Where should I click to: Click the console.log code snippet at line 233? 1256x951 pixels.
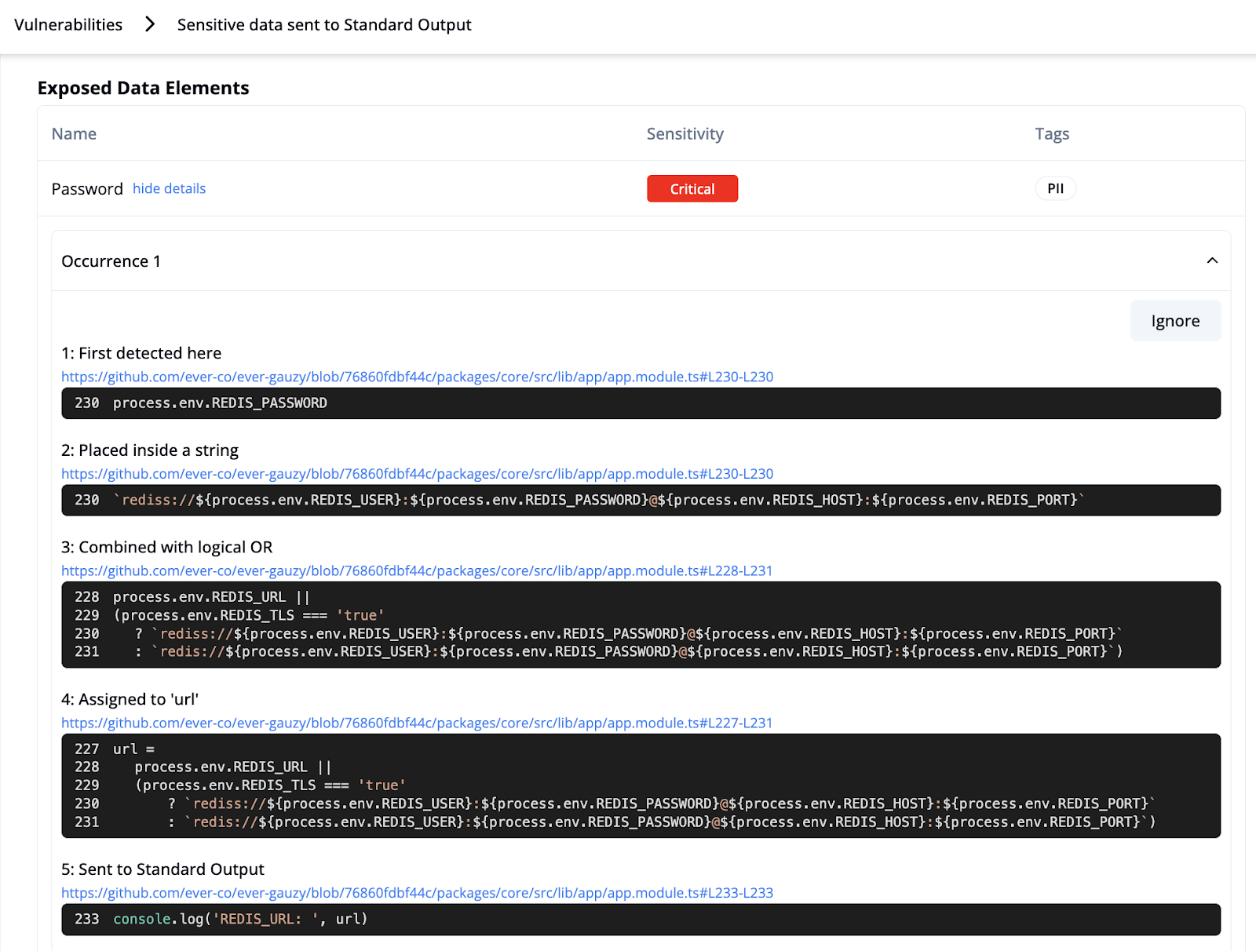[x=239, y=920]
